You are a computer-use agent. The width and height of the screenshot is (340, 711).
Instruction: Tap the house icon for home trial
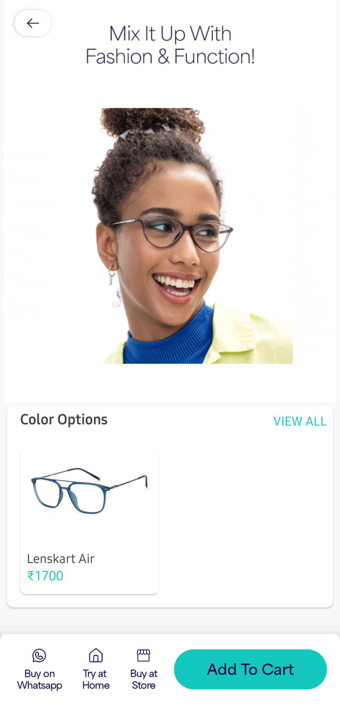[x=96, y=656]
